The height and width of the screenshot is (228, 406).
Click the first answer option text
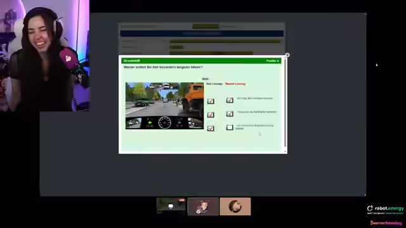255,99
